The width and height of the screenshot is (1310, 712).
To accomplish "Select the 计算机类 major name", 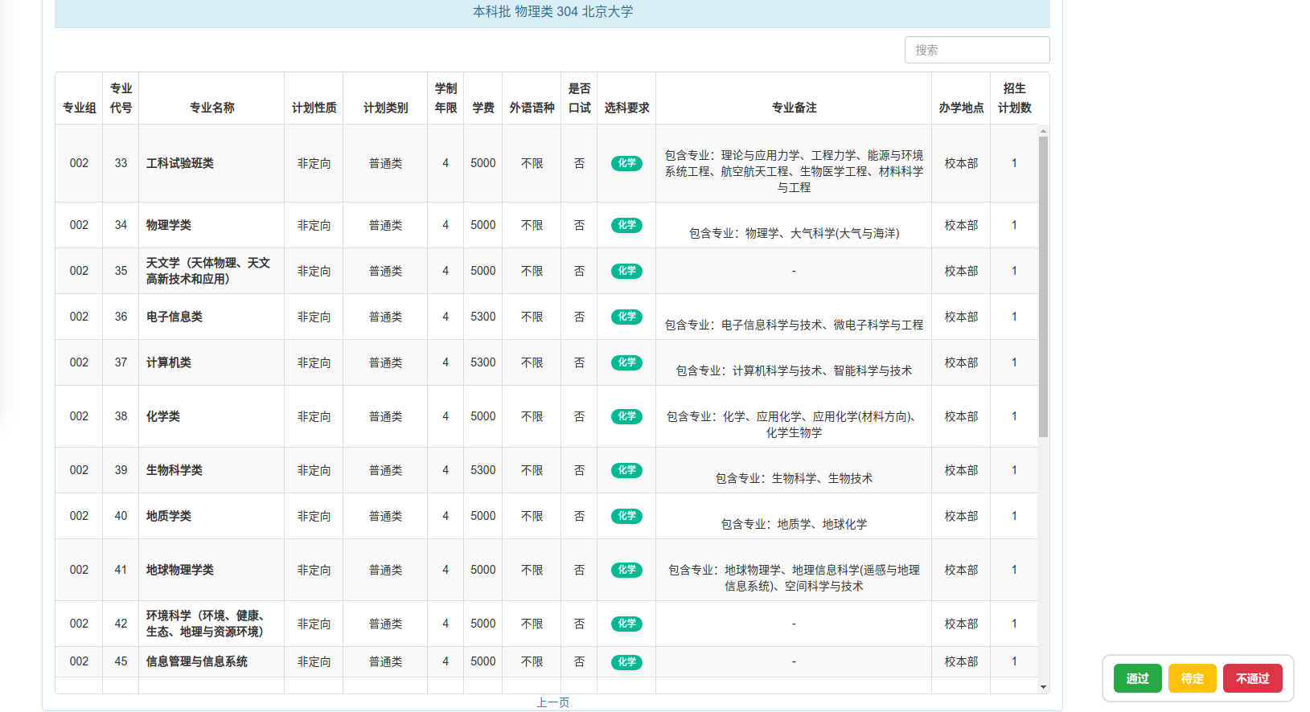I will tap(169, 362).
